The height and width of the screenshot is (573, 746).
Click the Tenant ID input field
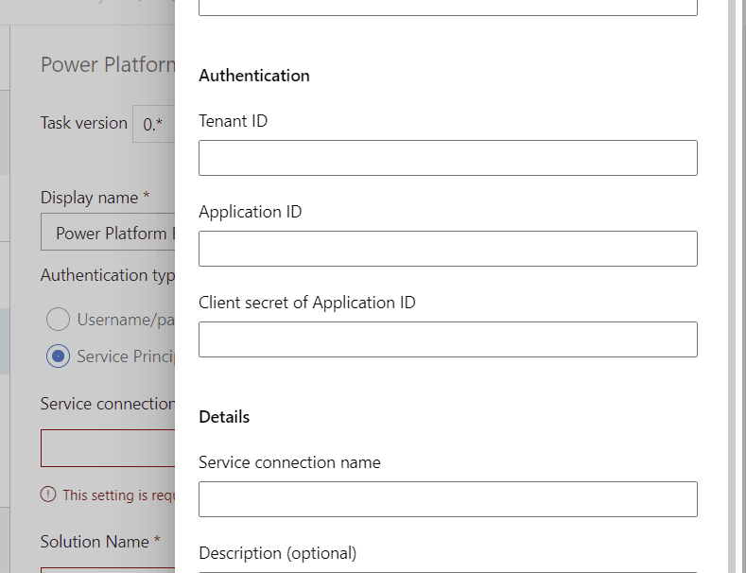[448, 158]
